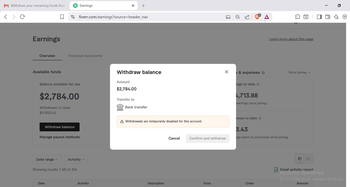Click the withdrawal disabled warning icon
Image resolution: width=350 pixels, height=187 pixels.
click(122, 121)
